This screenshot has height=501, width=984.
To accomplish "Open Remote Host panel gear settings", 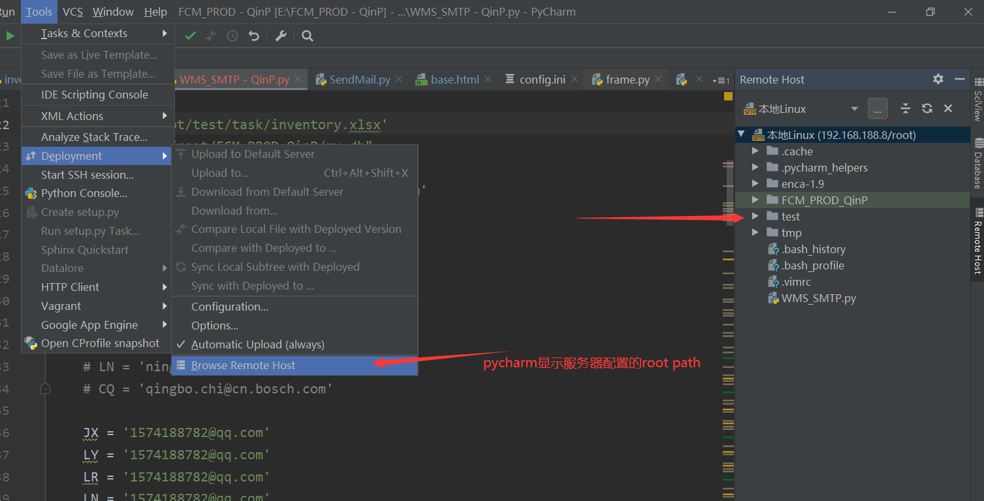I will point(938,79).
